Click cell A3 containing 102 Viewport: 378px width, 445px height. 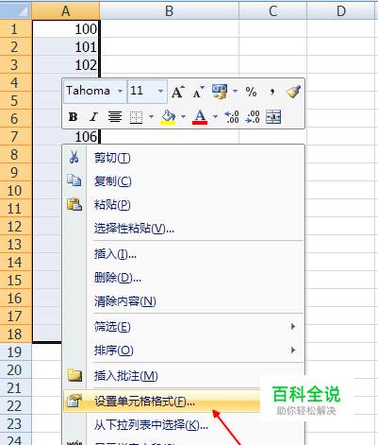coord(66,65)
